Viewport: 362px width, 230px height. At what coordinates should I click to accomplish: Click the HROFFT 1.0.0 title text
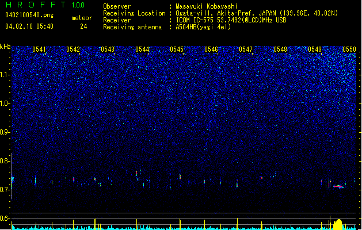[45, 5]
